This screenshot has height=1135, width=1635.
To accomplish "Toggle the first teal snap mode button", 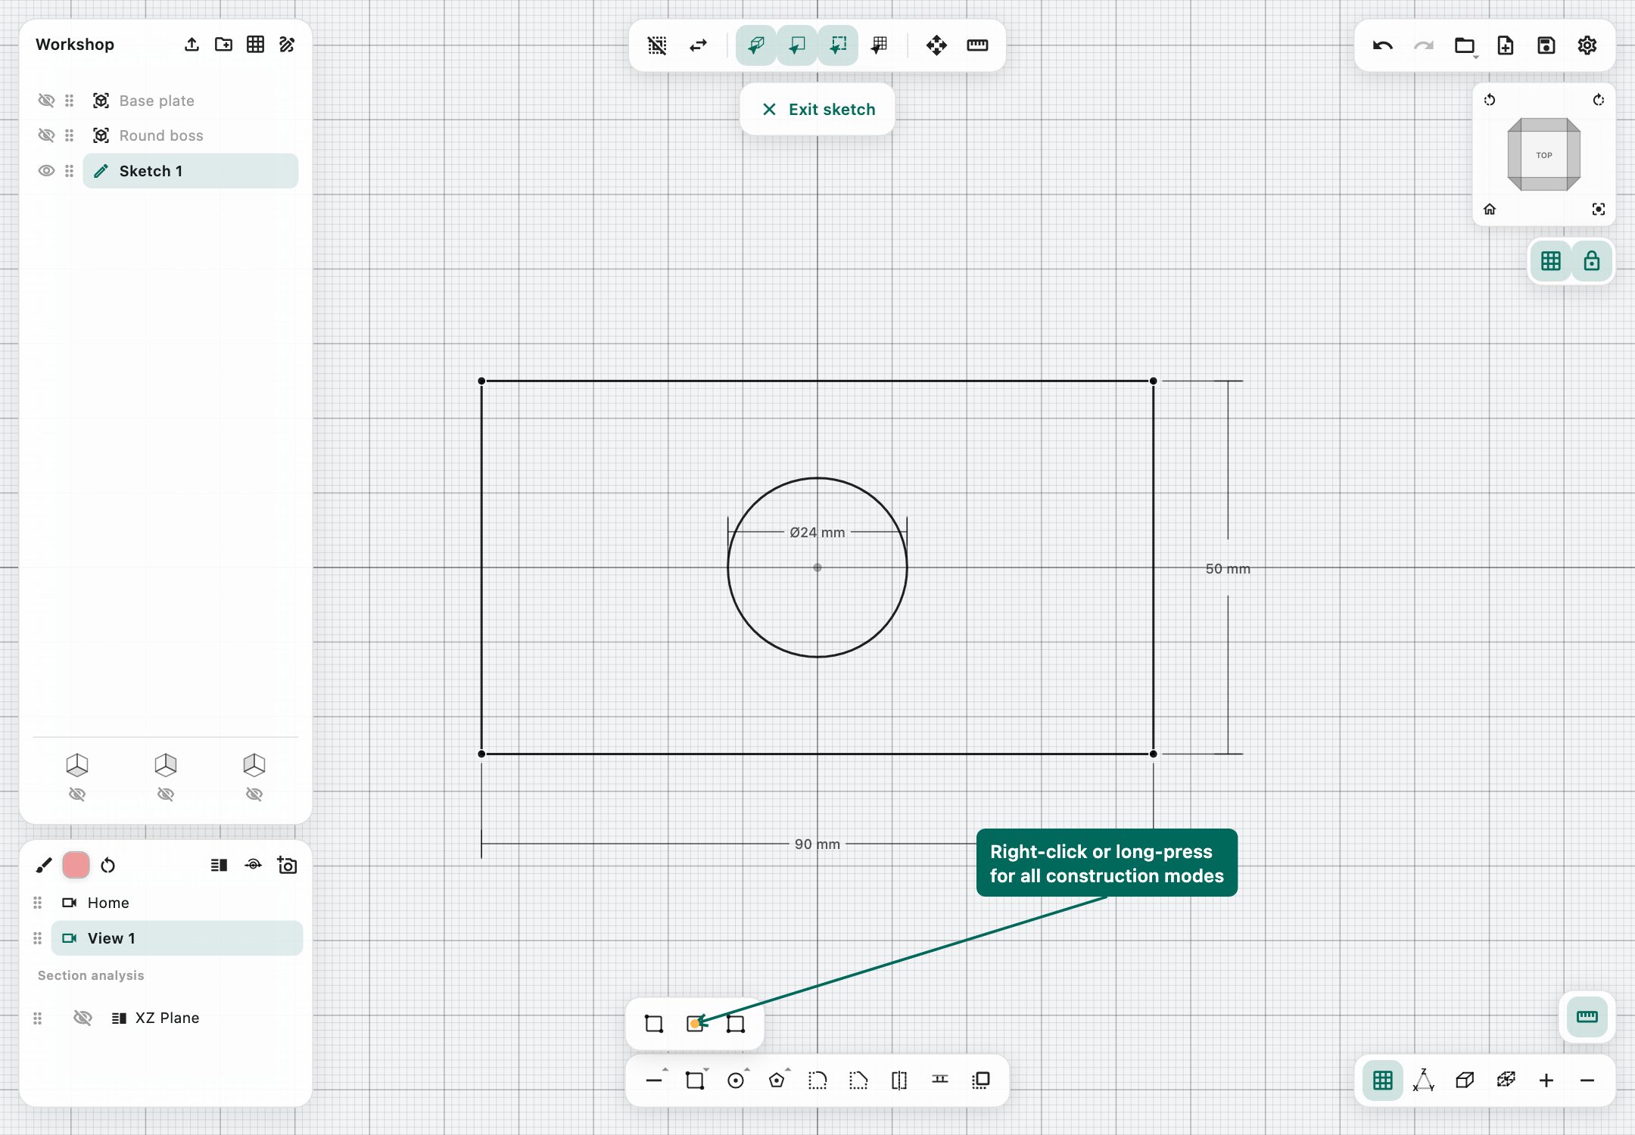I will [x=756, y=45].
